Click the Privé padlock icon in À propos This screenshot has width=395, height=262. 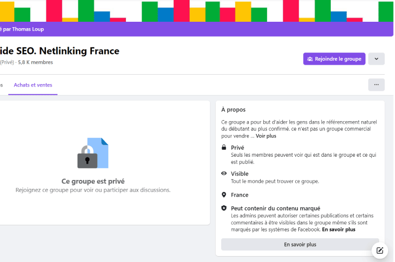click(224, 147)
